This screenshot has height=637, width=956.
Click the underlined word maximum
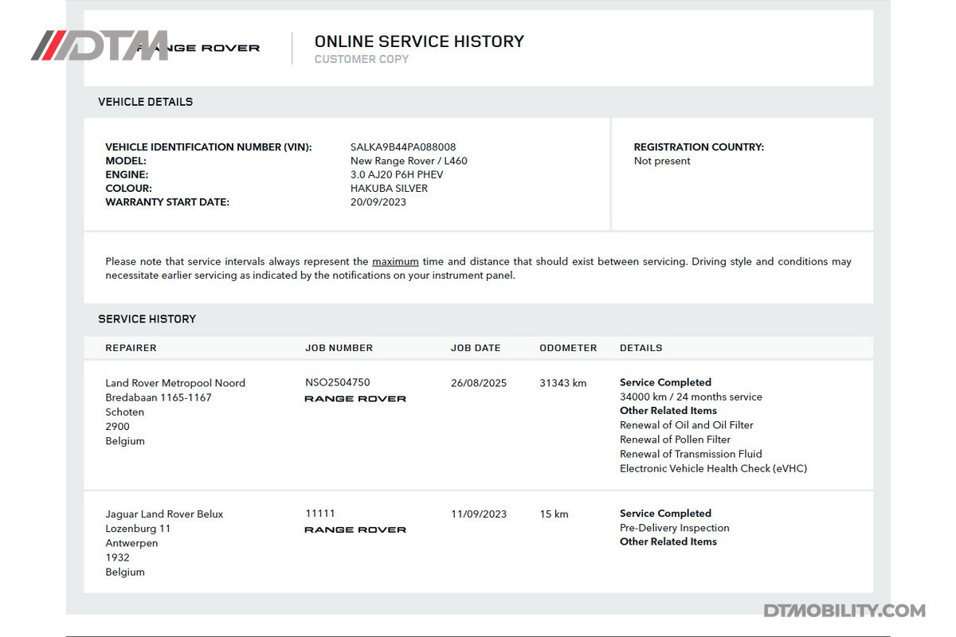[x=395, y=261]
